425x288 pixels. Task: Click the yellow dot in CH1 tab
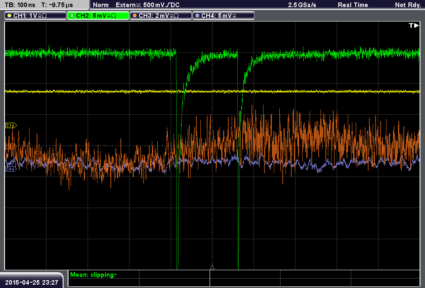tap(10, 16)
